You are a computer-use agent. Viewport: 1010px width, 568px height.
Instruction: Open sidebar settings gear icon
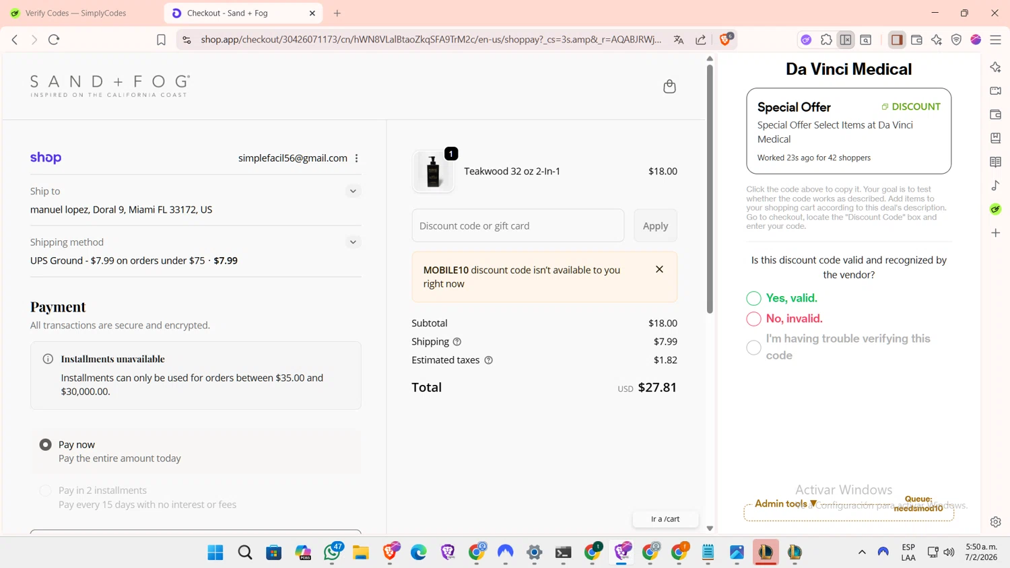[x=995, y=522]
